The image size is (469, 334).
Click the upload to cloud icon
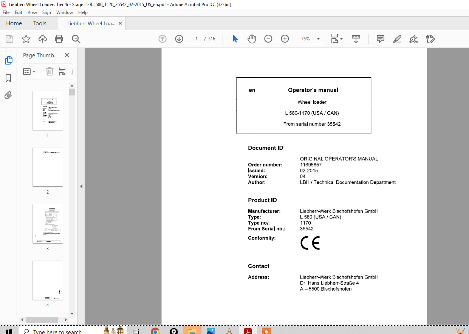pyautogui.click(x=43, y=39)
